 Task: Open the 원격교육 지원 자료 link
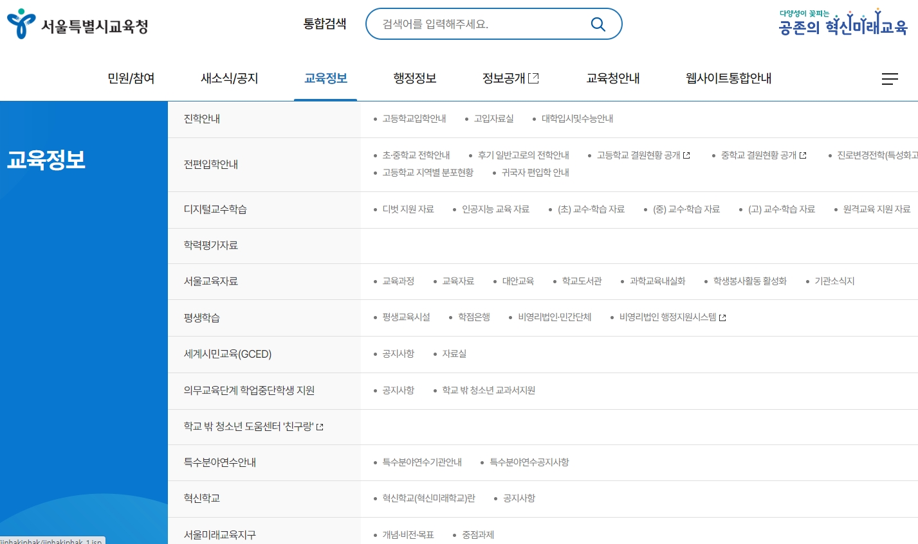point(877,209)
